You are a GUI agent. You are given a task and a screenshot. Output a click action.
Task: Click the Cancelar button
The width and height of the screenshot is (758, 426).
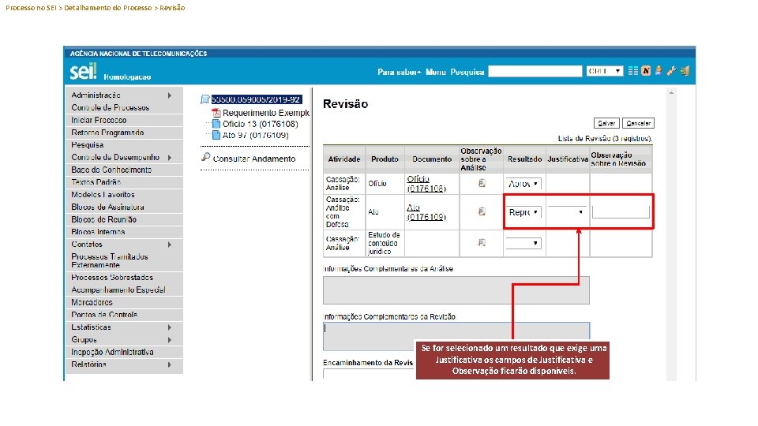pos(638,123)
